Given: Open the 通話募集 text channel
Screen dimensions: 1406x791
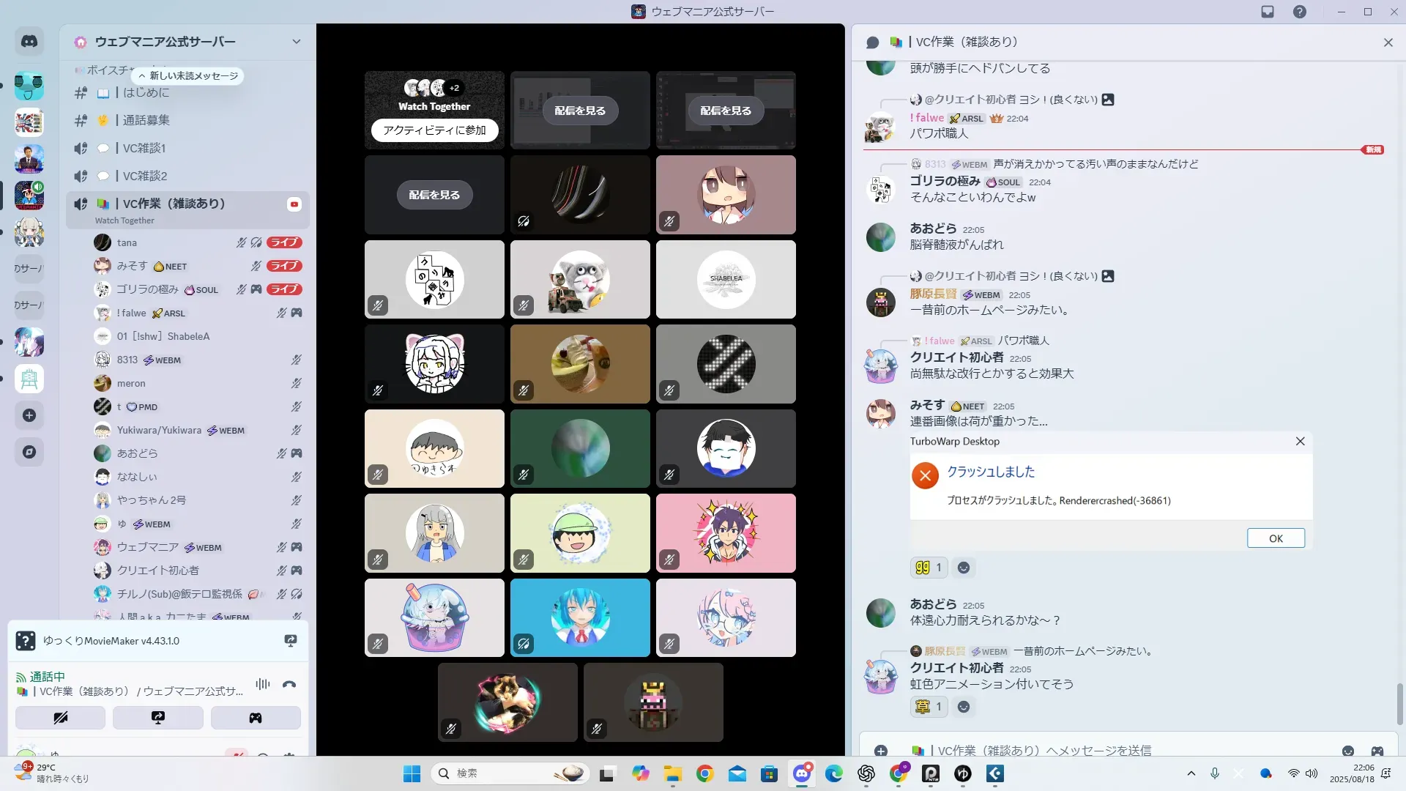Looking at the screenshot, I should click(146, 120).
